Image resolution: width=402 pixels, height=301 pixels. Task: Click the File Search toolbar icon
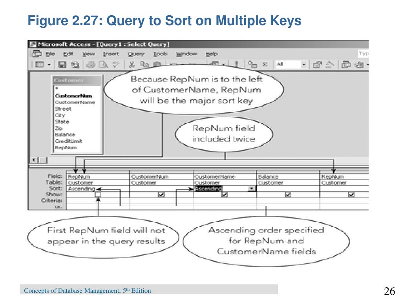pos(75,65)
